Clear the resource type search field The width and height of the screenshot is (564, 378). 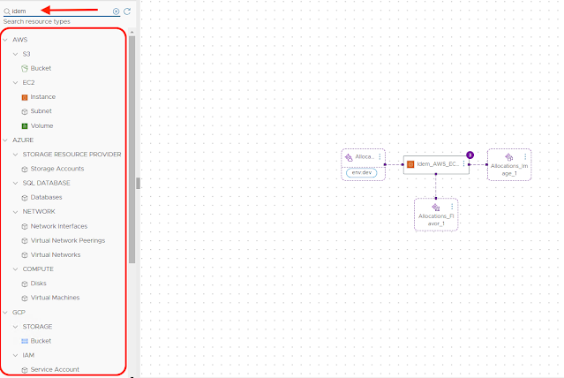click(x=116, y=11)
